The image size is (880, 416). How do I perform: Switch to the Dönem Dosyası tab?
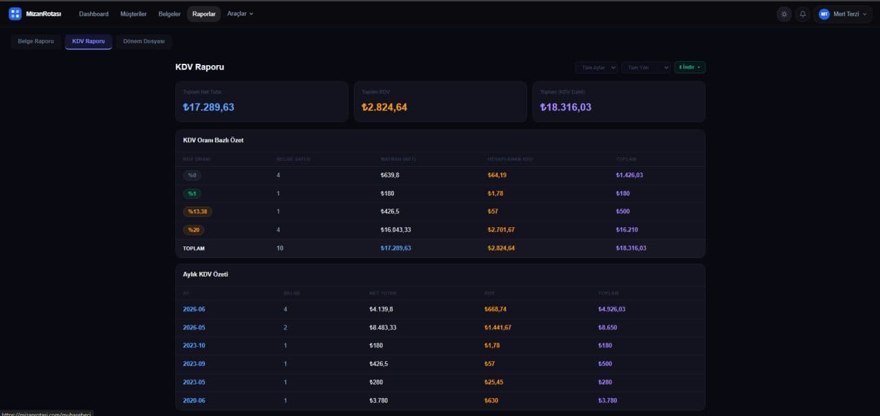(144, 41)
